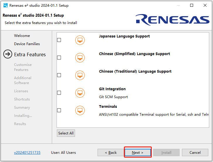Toggle Chinese (Traditional) Language Support checkbox
The width and height of the screenshot is (213, 162).
point(59,75)
